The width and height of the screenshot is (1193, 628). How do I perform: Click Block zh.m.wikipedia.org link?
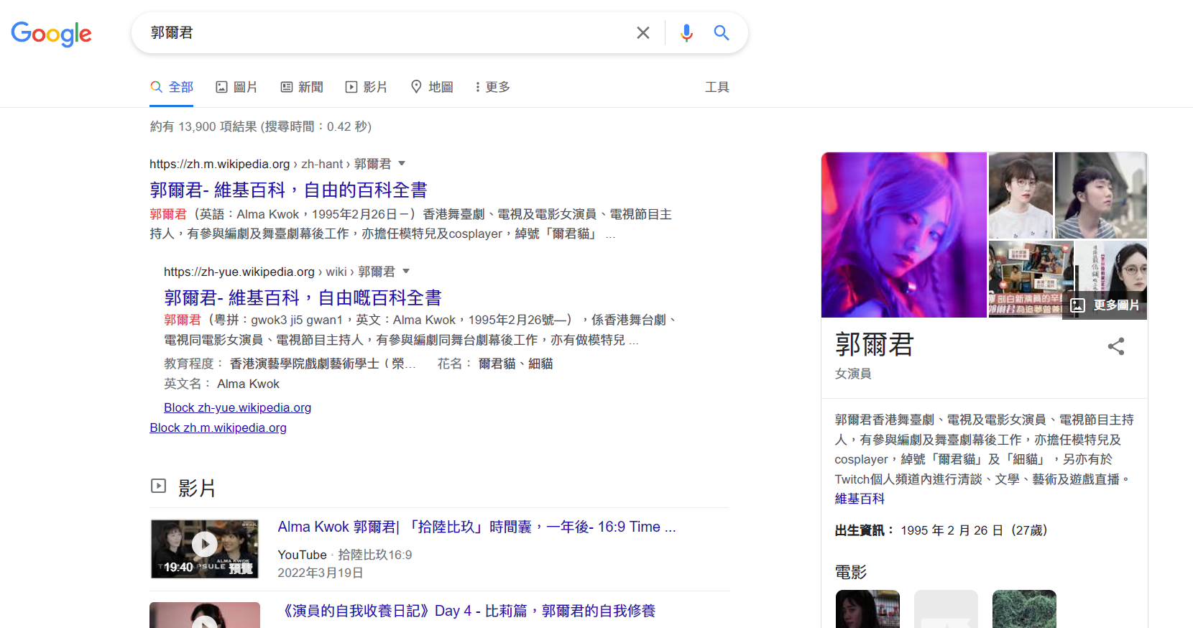point(218,428)
